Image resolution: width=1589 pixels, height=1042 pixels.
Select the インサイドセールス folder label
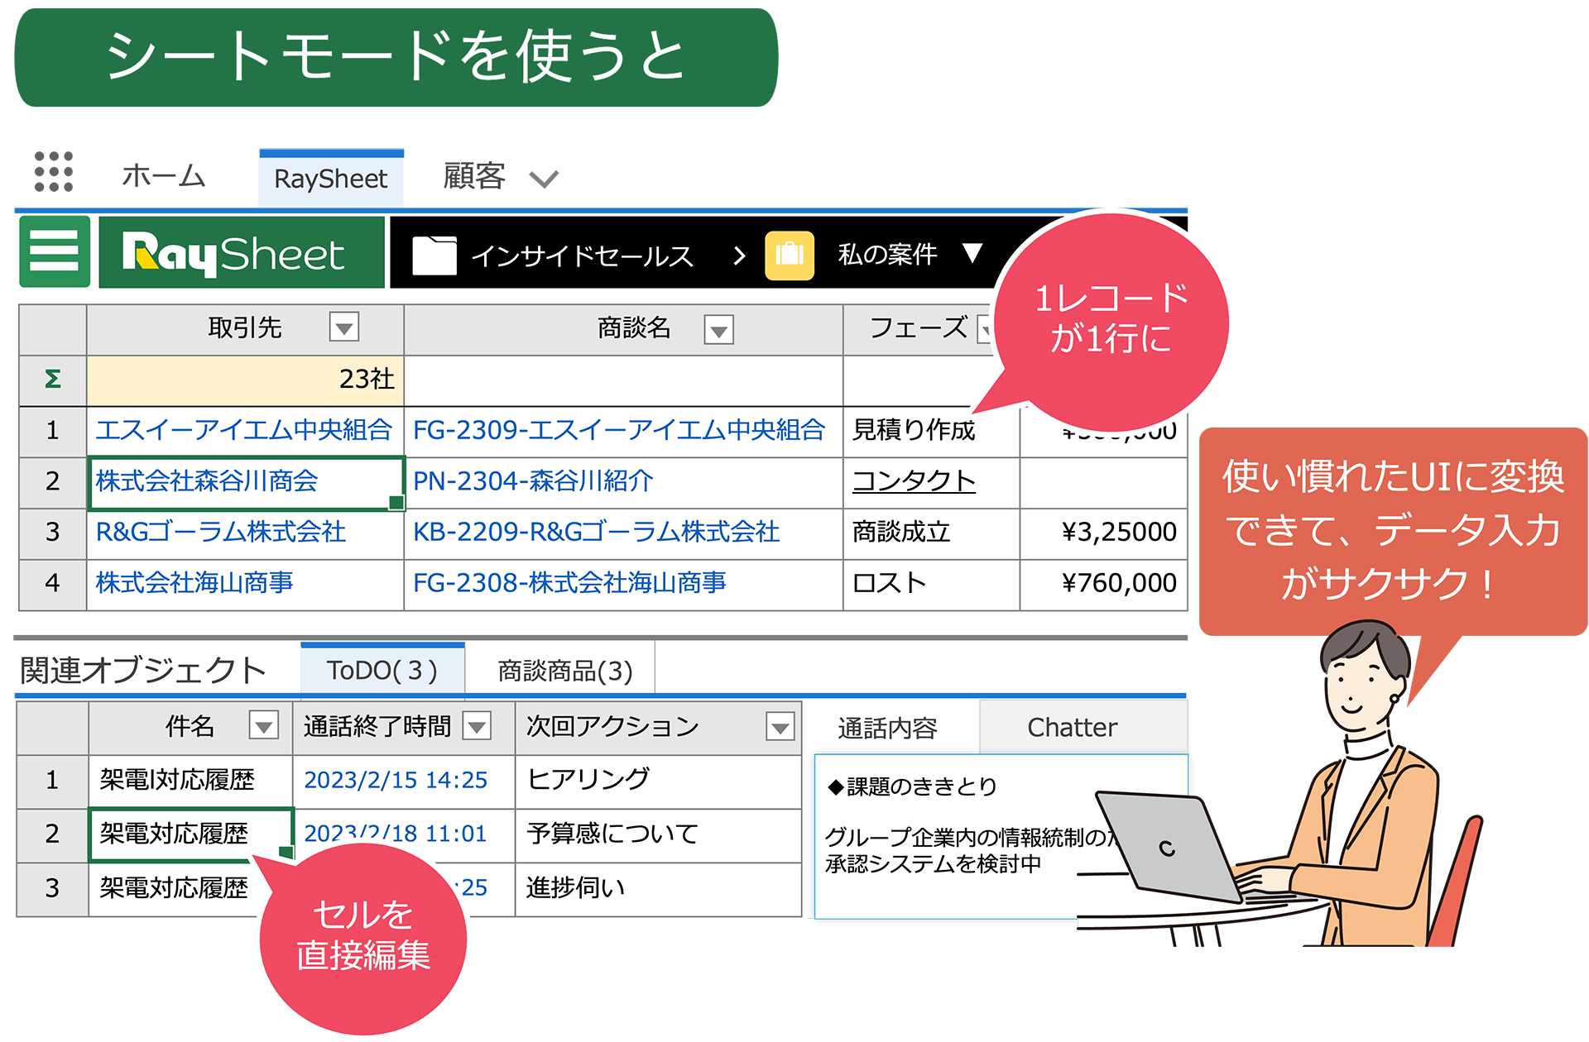point(582,256)
